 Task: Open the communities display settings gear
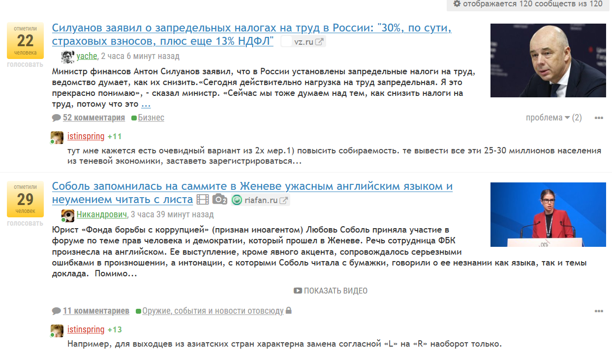click(457, 4)
